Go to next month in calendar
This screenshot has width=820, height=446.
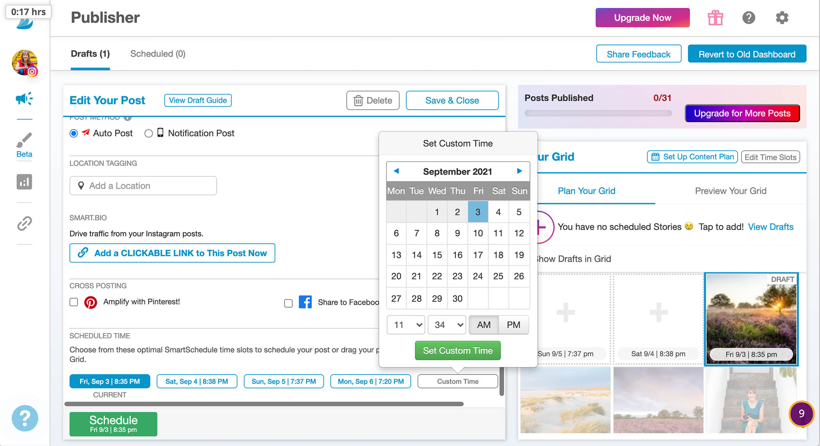point(519,171)
